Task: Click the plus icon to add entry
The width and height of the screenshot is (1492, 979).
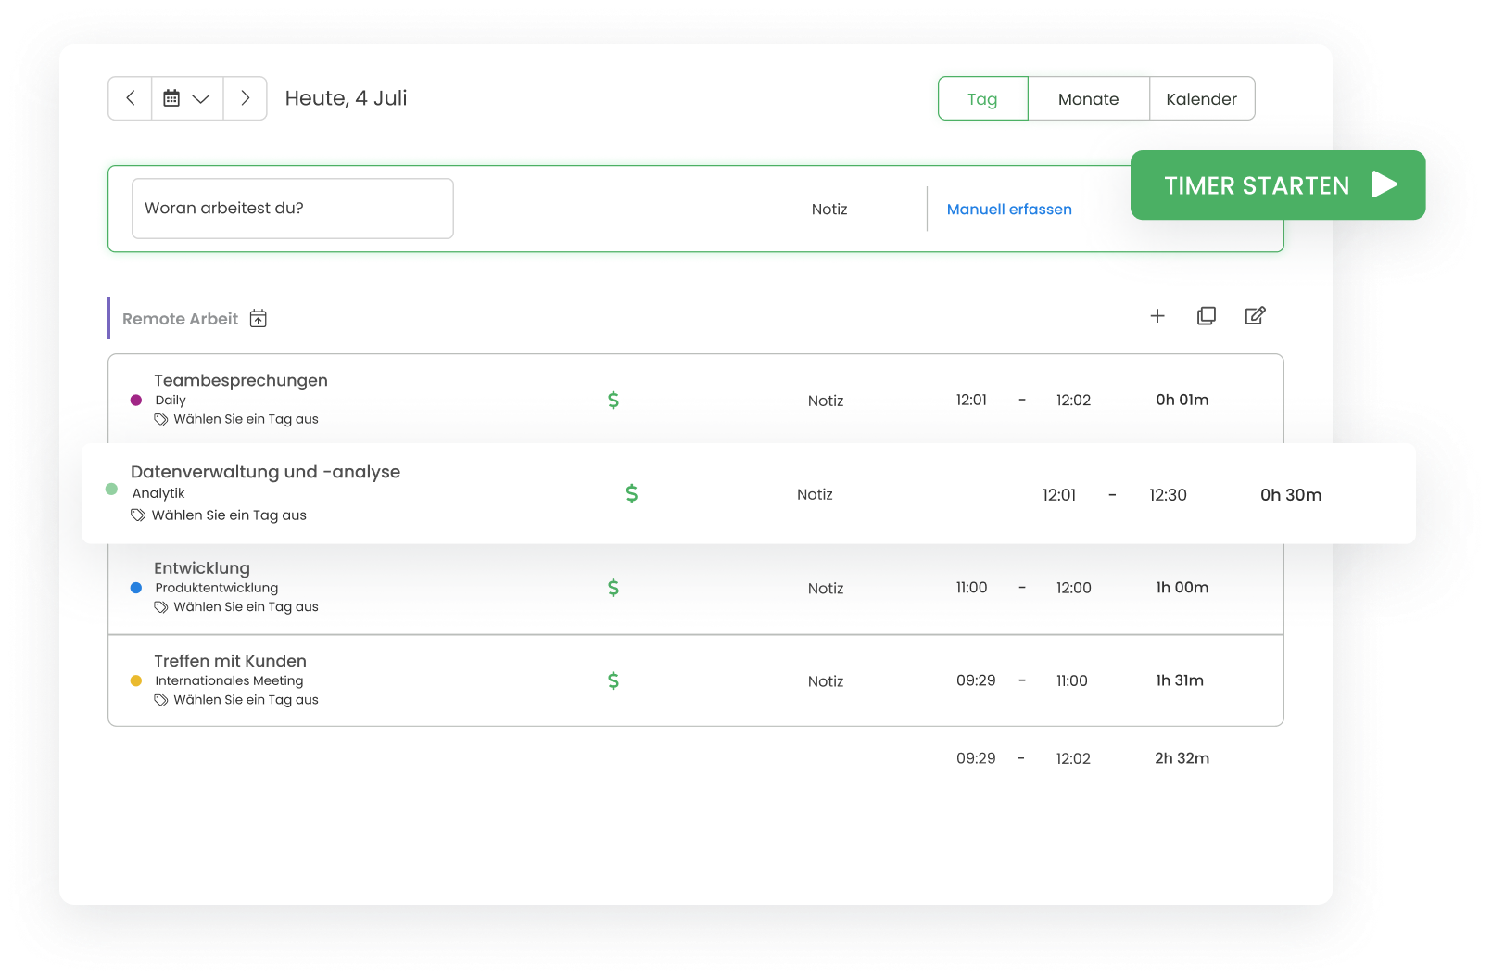Action: [x=1157, y=316]
